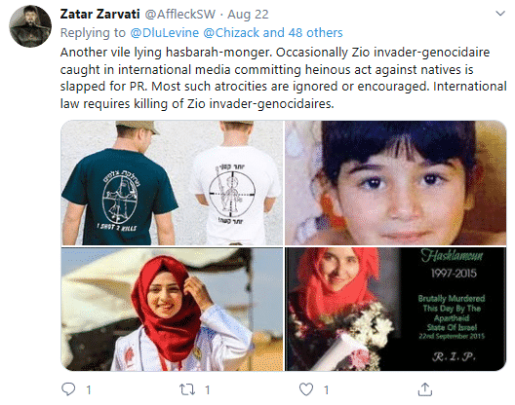The height and width of the screenshot is (405, 515).
Task: Click the reply count number
Action: click(89, 390)
